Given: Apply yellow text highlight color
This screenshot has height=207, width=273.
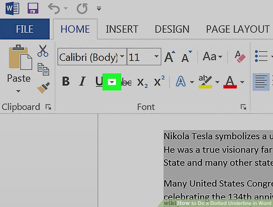Looking at the screenshot, I should click(x=205, y=82).
